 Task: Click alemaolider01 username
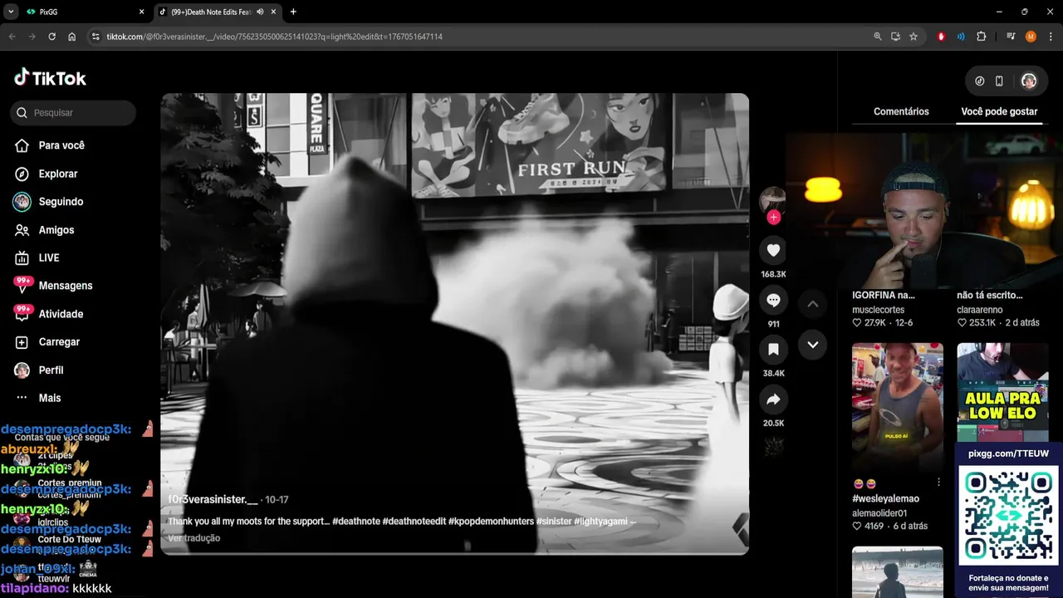879,513
